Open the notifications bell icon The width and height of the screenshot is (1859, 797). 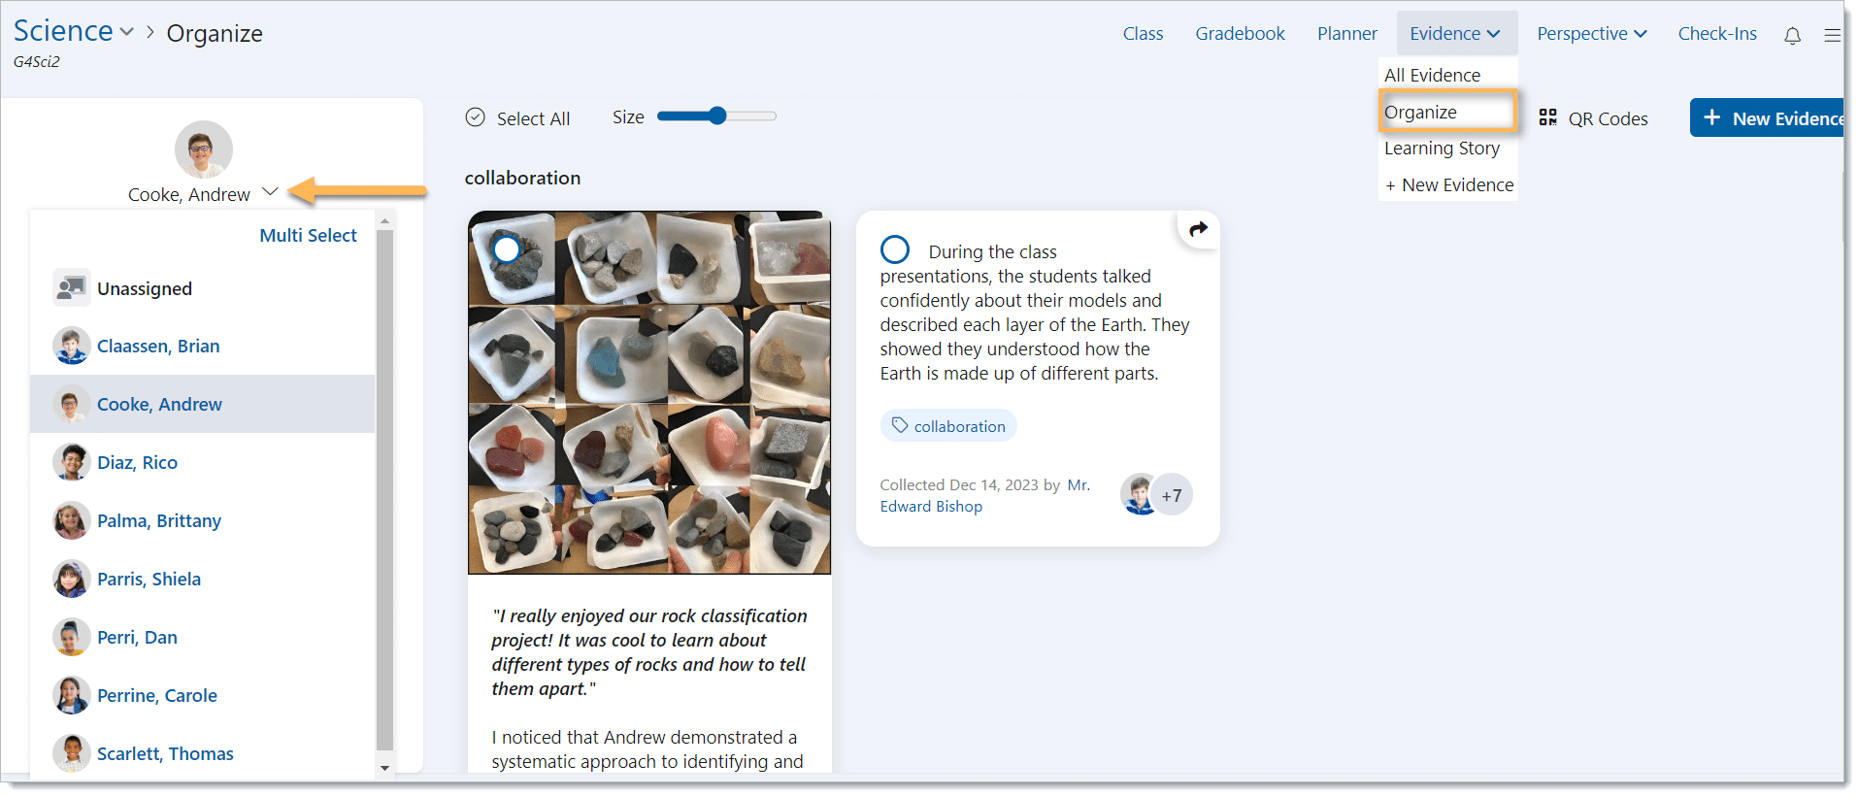1792,35
